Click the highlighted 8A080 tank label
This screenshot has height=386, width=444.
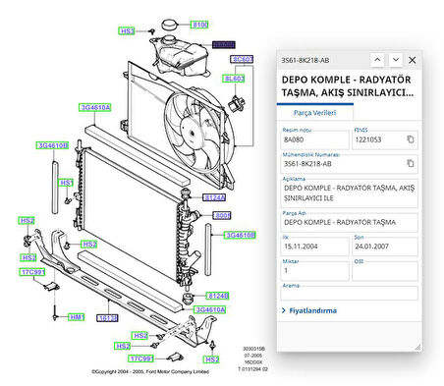click(x=224, y=44)
